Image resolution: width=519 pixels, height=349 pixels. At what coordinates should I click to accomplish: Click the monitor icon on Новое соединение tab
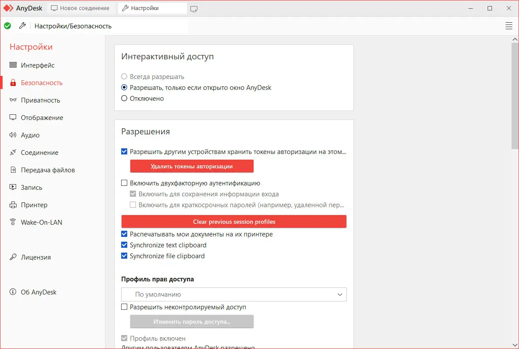[54, 8]
